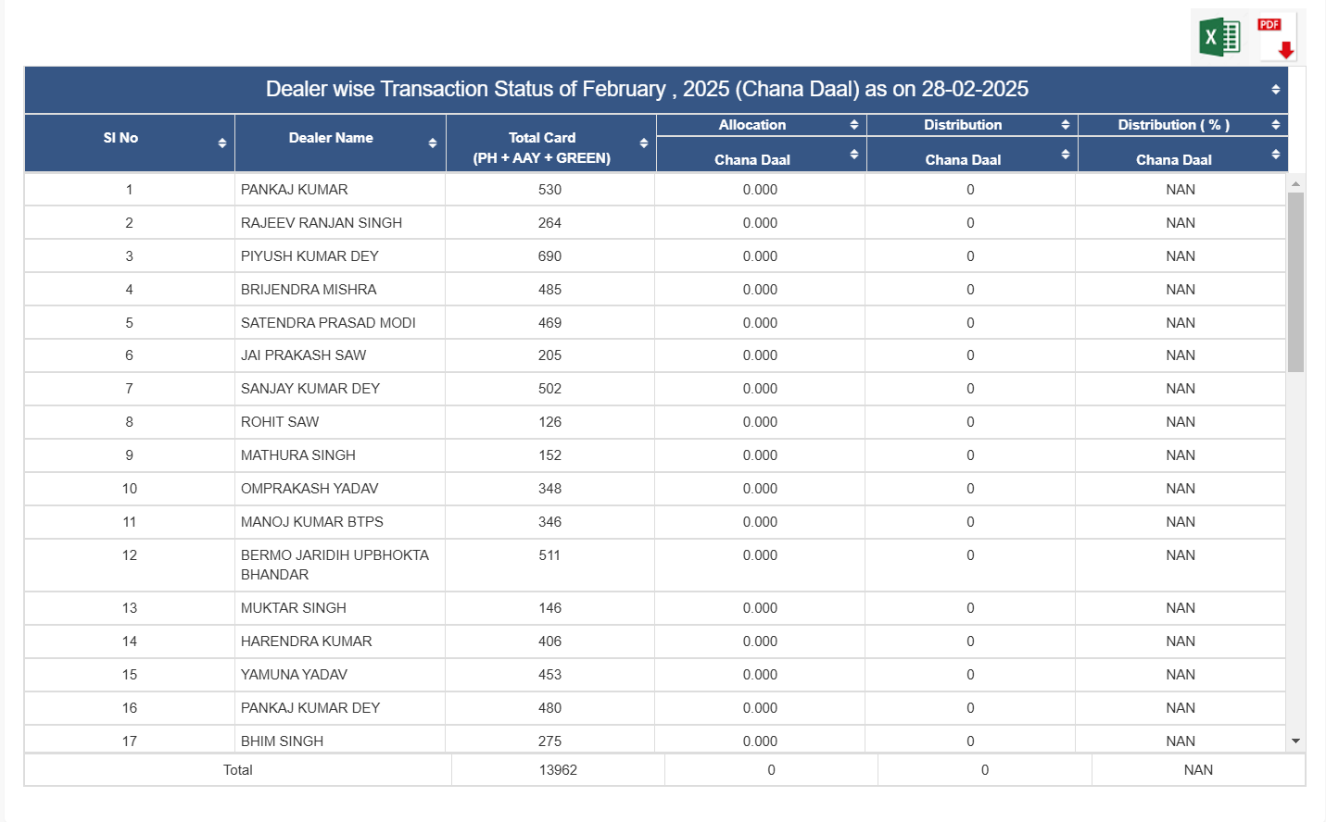1326x822 pixels.
Task: Click total card value 146
Action: point(549,608)
